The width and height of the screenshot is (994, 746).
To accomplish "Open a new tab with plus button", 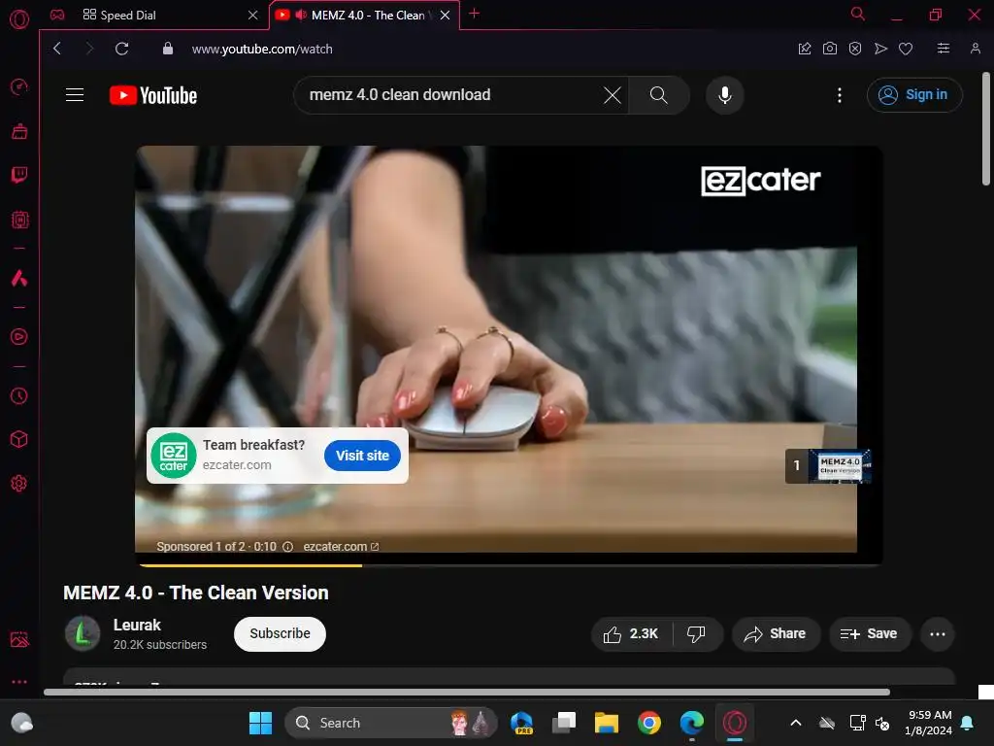I will pyautogui.click(x=474, y=14).
